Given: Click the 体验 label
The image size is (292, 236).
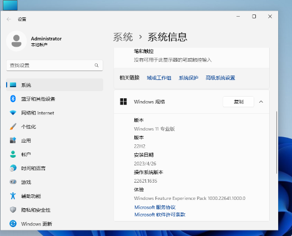Looking at the screenshot, I should pos(139,189).
